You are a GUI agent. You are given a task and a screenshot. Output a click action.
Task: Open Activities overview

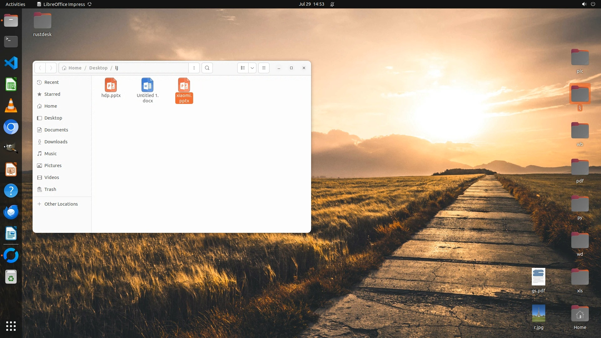[x=15, y=4]
